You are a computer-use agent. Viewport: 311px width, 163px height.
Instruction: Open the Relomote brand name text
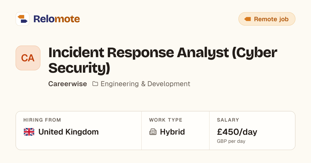click(x=56, y=19)
